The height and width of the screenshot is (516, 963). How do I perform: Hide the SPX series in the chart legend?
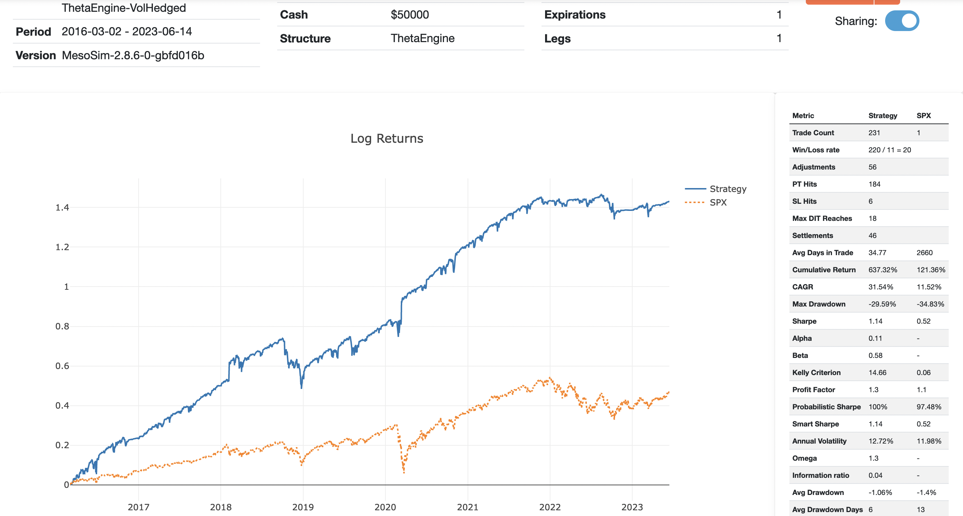[x=718, y=203]
